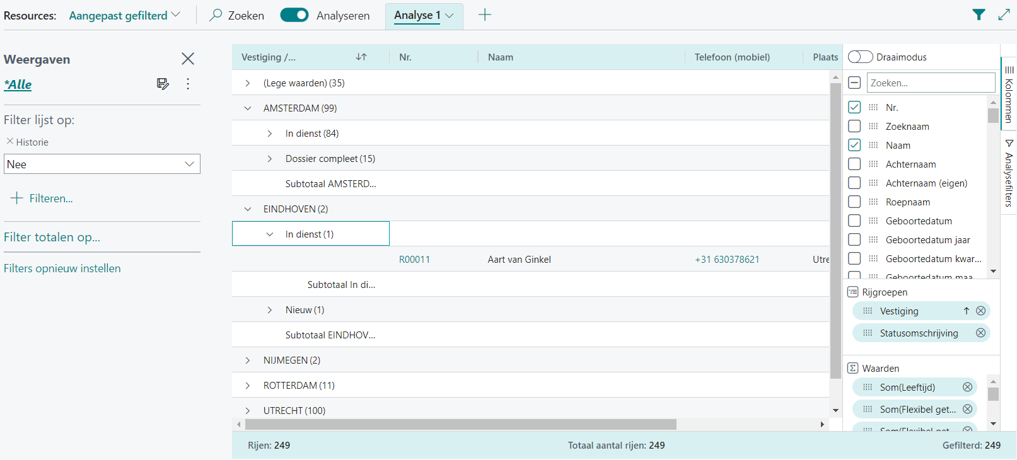
Task: Open the Historie dropdown showing Nee
Action: click(102, 164)
